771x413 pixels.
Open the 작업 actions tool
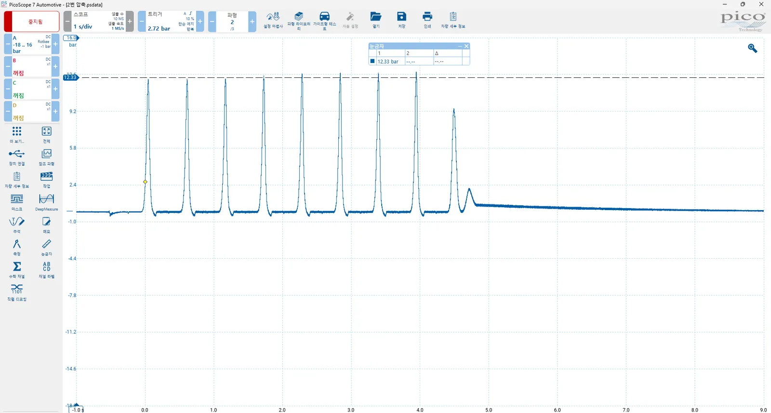[x=46, y=180]
